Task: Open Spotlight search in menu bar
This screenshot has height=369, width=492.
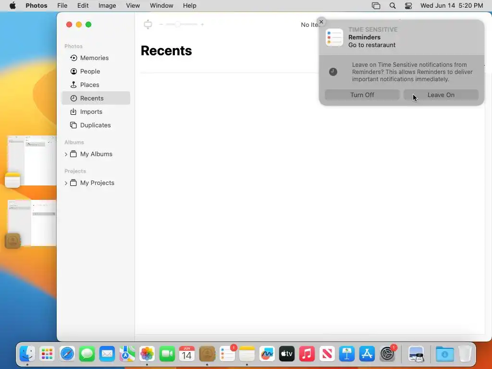Action: click(392, 6)
